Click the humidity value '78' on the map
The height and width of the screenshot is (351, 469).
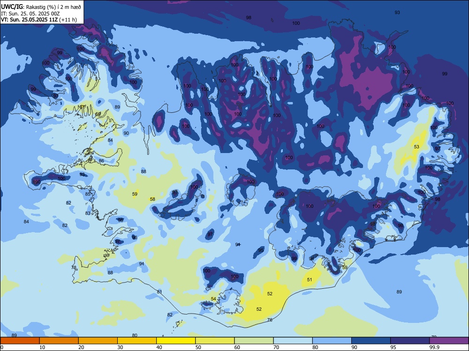(74, 267)
